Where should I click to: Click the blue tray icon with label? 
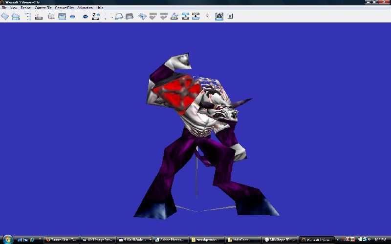pos(174,17)
